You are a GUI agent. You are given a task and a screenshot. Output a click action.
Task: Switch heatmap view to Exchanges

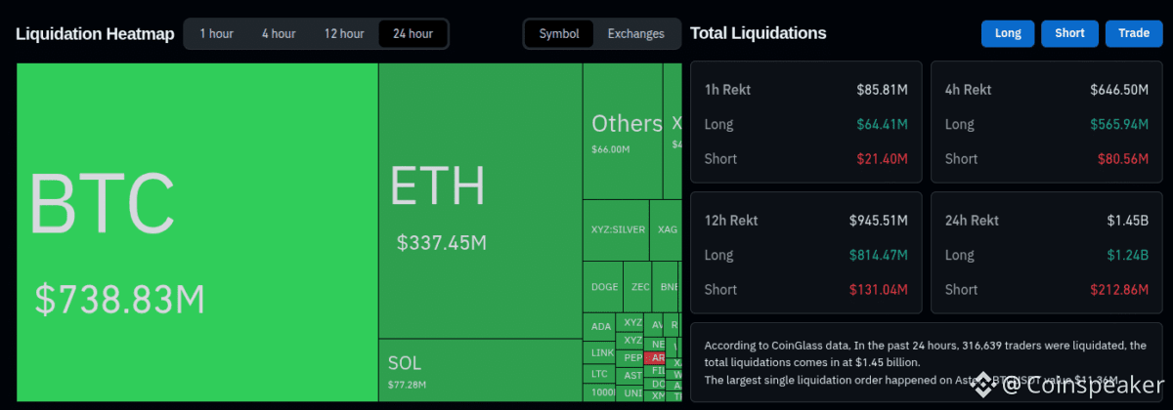click(x=636, y=34)
